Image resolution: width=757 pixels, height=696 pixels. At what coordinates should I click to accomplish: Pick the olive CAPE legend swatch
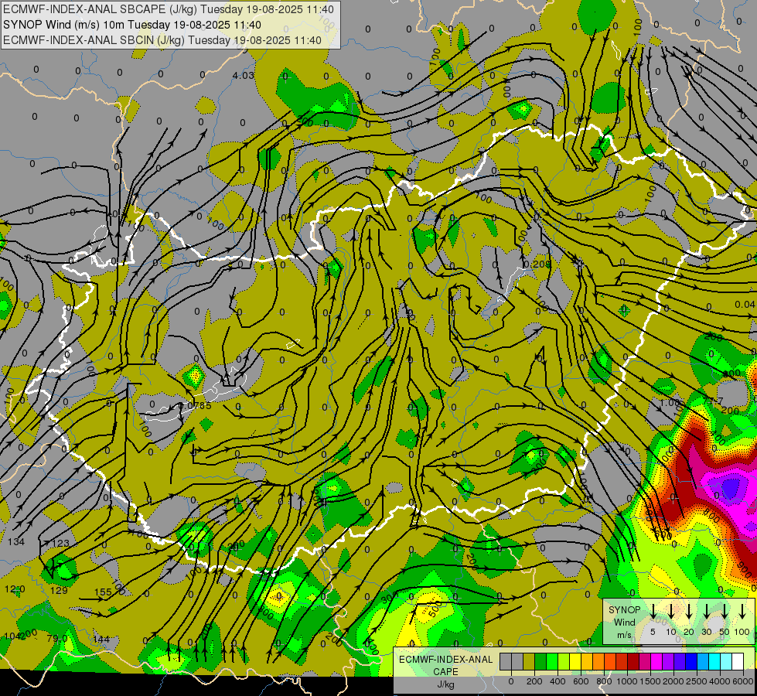[529, 661]
